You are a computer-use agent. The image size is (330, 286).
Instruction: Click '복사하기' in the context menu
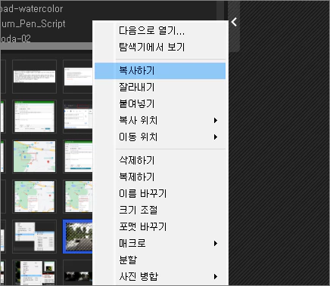[160, 71]
